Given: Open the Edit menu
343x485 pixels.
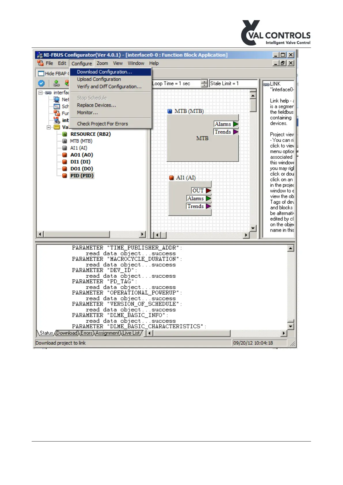Looking at the screenshot, I should (62, 63).
